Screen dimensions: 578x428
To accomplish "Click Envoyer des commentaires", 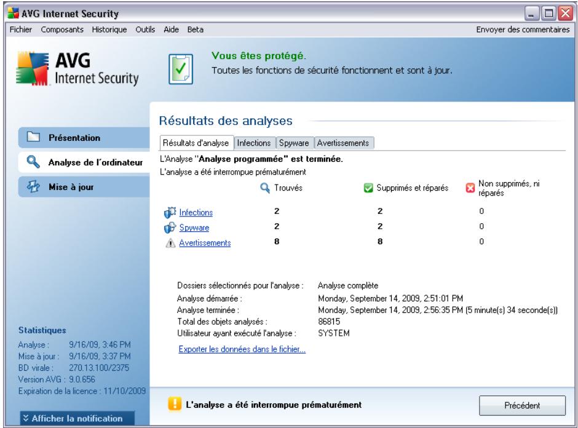I will click(x=523, y=30).
